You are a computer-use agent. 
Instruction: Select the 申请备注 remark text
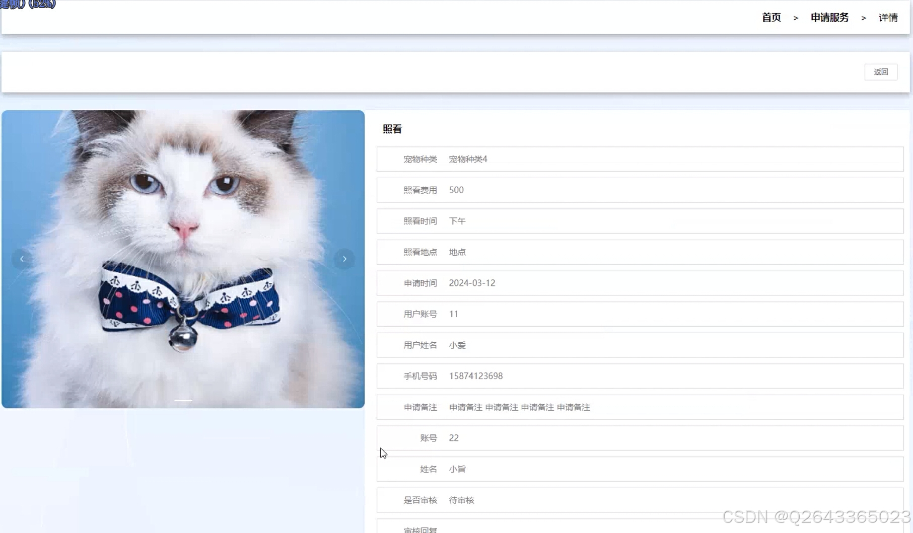pyautogui.click(x=519, y=407)
